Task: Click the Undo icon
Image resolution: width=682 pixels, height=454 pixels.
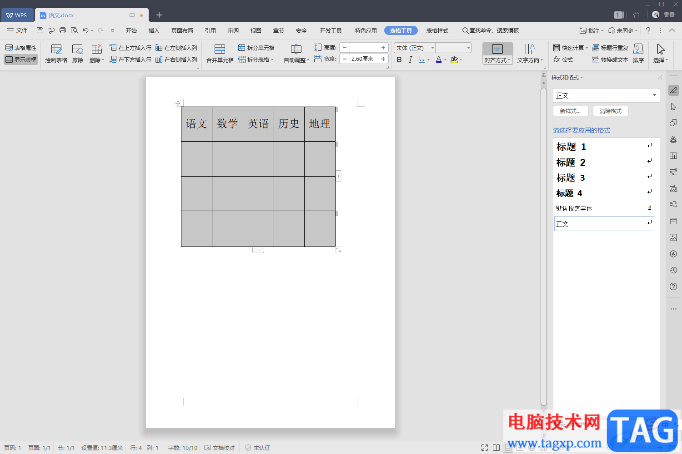Action: [x=85, y=30]
